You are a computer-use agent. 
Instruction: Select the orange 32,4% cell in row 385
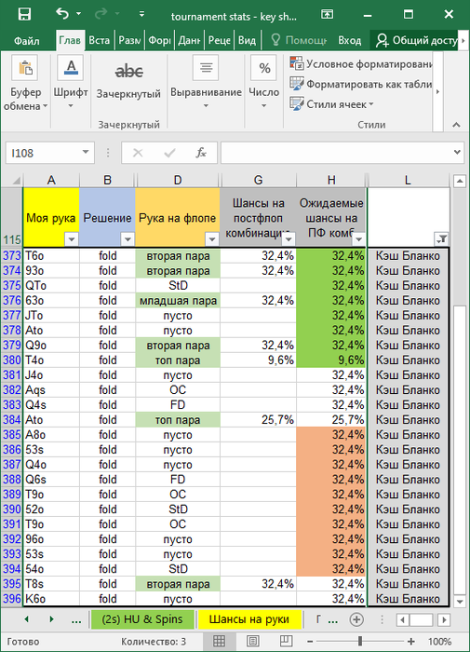click(331, 435)
